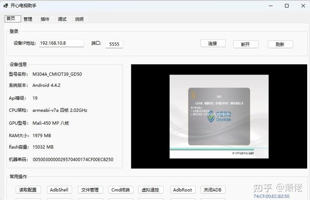Click the 刷新 button
This screenshot has height=200, width=310.
(x=280, y=44)
